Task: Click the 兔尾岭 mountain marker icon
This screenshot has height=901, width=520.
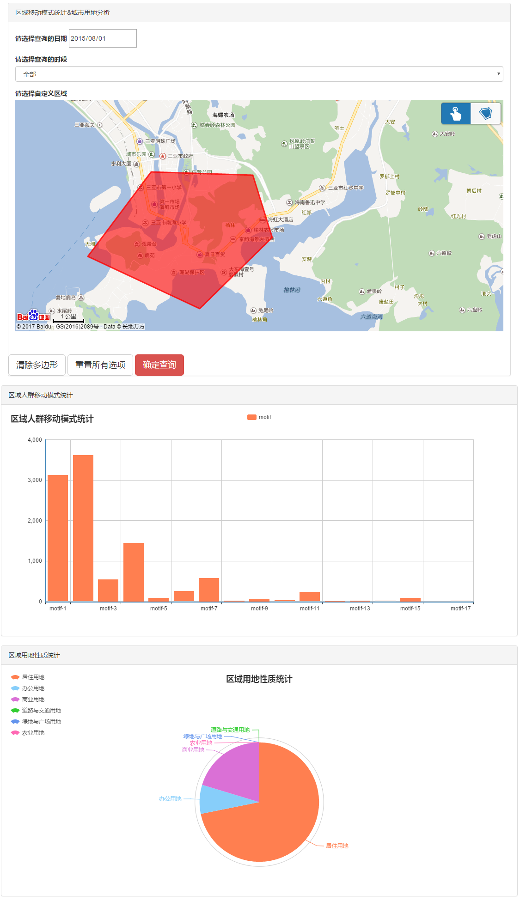Action: 253,310
